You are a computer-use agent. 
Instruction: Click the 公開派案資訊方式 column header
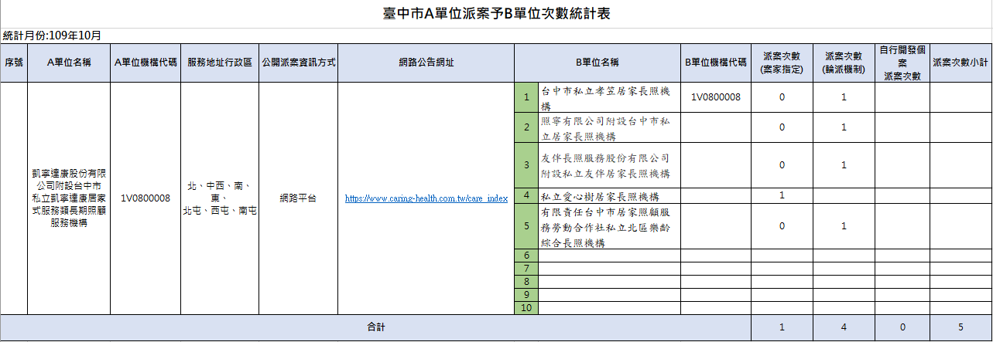click(298, 63)
